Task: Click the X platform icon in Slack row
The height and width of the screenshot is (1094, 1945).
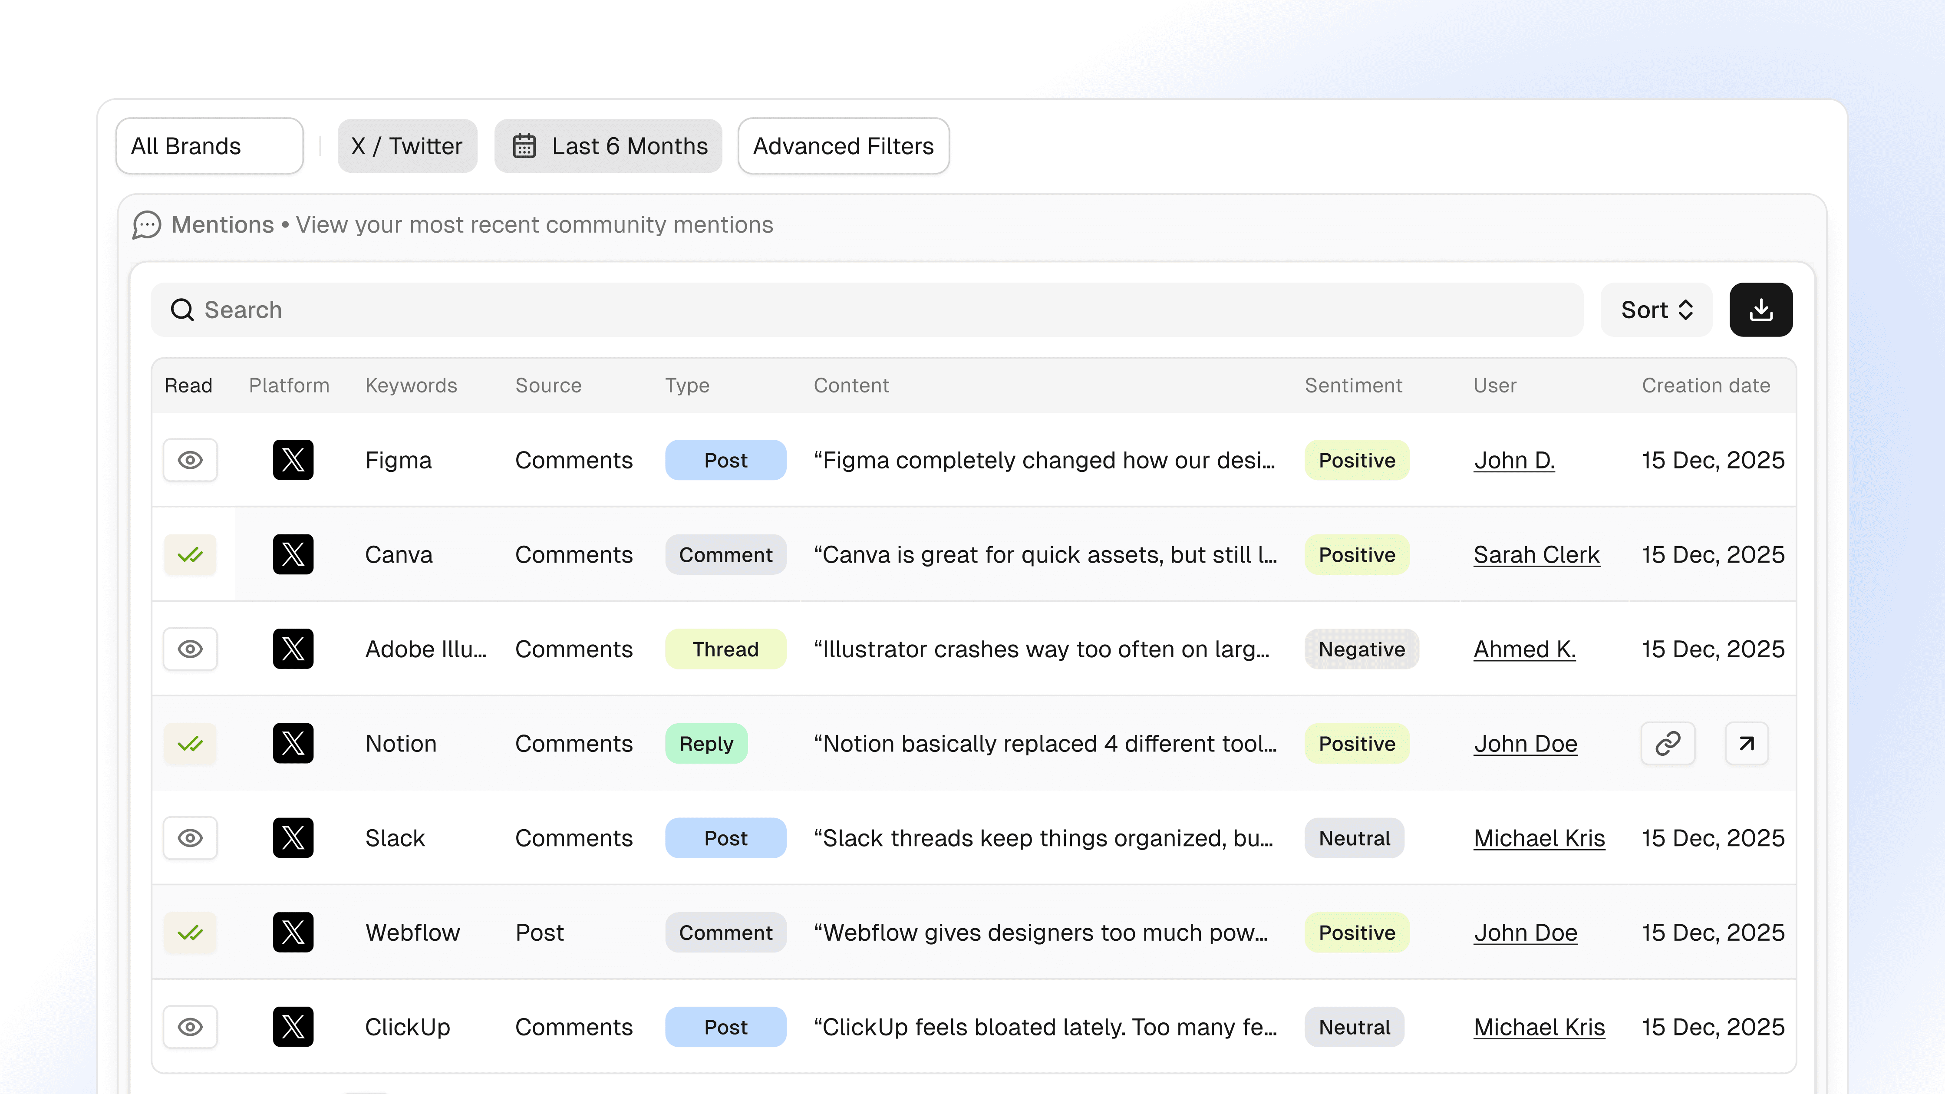Action: coord(293,838)
